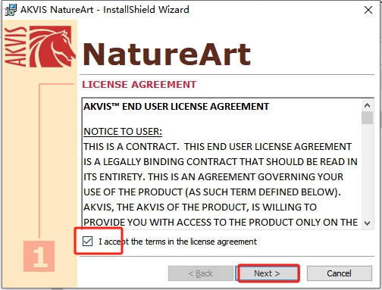Click line 'ITS ENTIRETY. THIS IS AN AGREEMENT'
Image resolution: width=382 pixels, height=290 pixels.
pyautogui.click(x=213, y=177)
